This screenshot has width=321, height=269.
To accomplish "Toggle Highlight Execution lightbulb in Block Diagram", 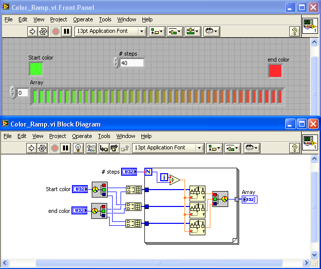I will tap(78, 148).
